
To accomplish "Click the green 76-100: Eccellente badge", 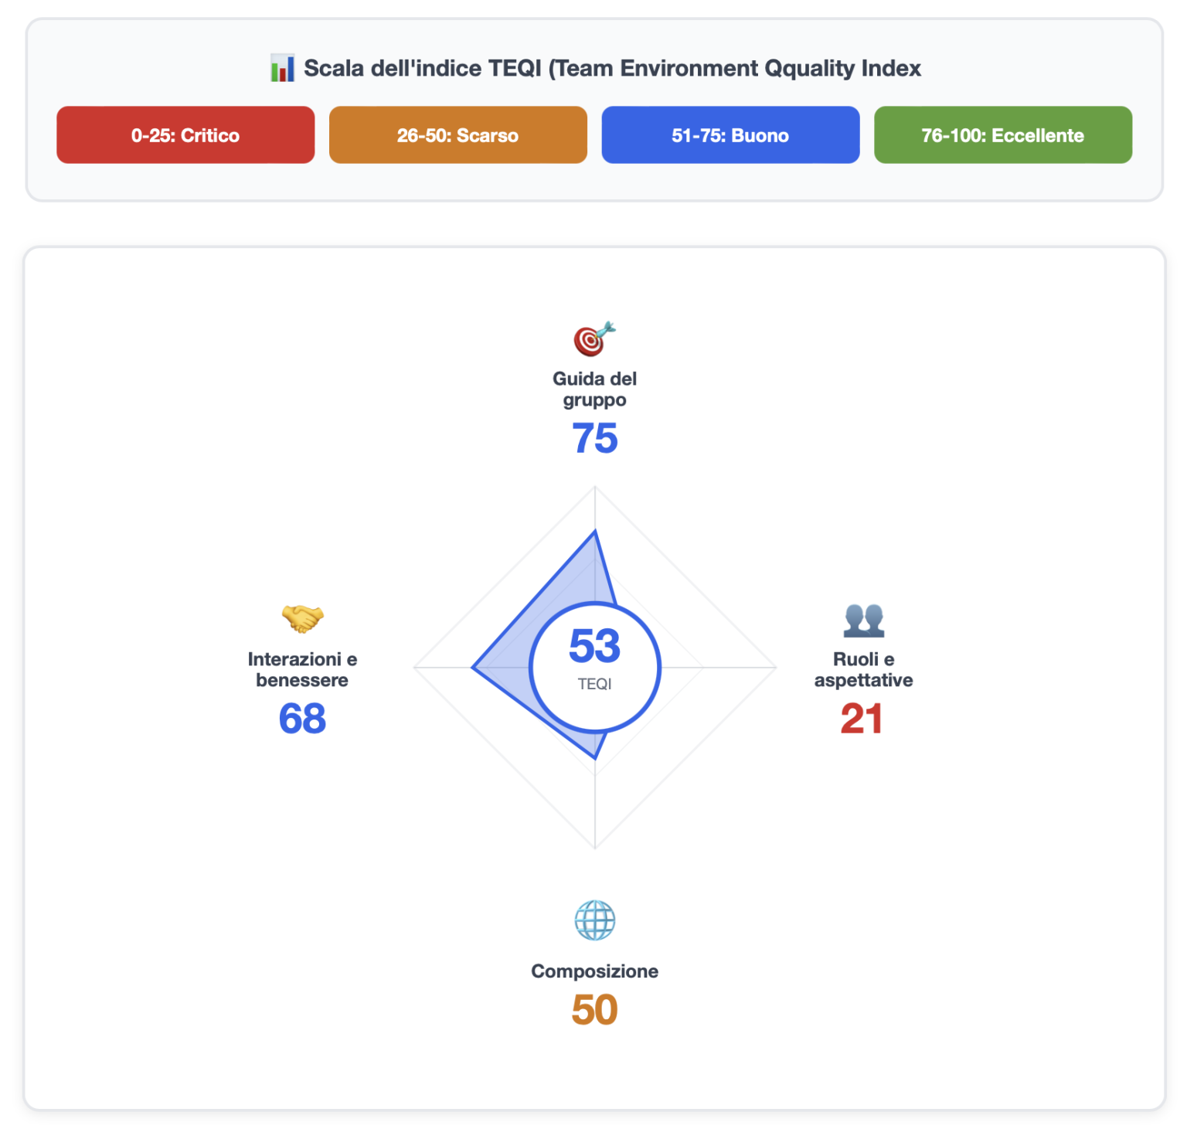I will 1002,135.
